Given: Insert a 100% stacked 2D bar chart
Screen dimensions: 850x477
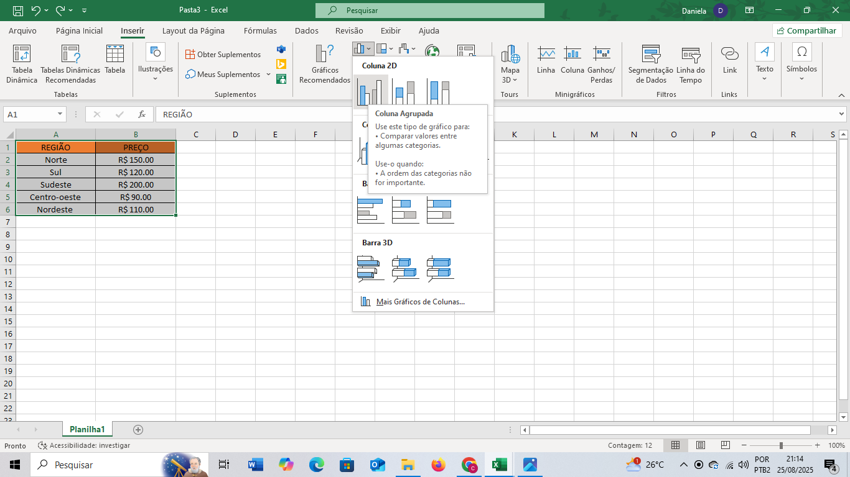Looking at the screenshot, I should coord(440,210).
